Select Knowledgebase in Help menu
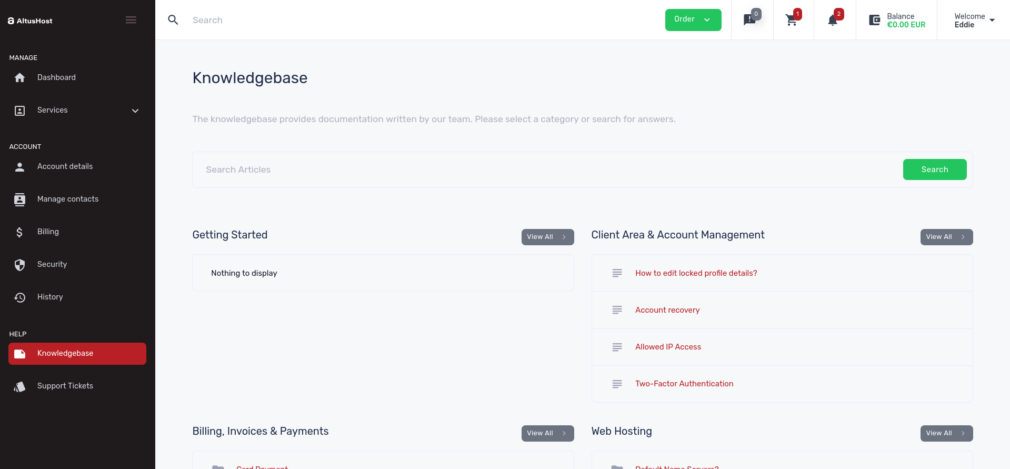1010x469 pixels. pyautogui.click(x=77, y=354)
